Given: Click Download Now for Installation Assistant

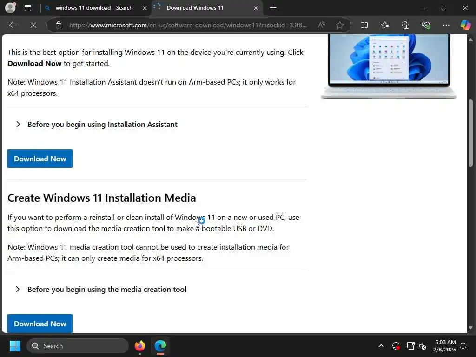Looking at the screenshot, I should coord(40,159).
